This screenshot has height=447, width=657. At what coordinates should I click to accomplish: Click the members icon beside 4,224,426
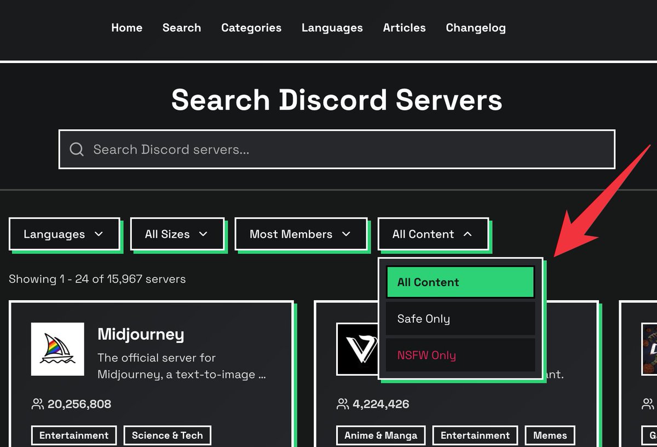coord(342,404)
